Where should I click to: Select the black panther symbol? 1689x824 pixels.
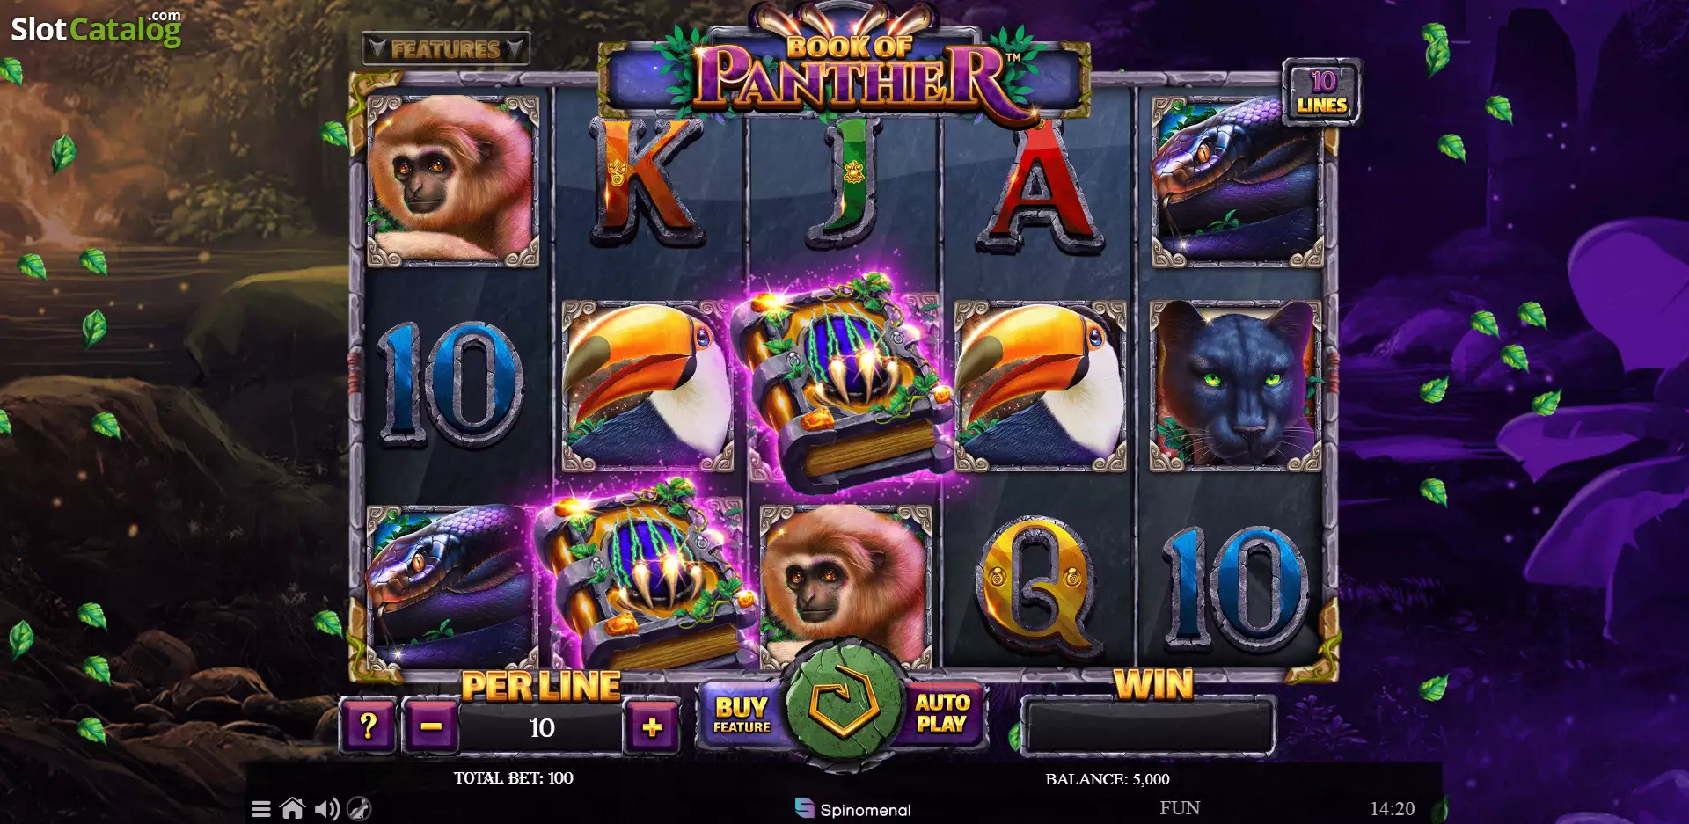1235,385
